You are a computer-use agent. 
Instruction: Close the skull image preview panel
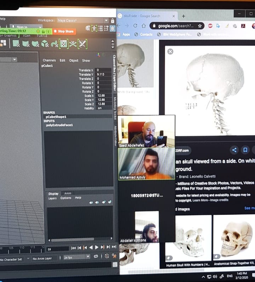coord(170,51)
